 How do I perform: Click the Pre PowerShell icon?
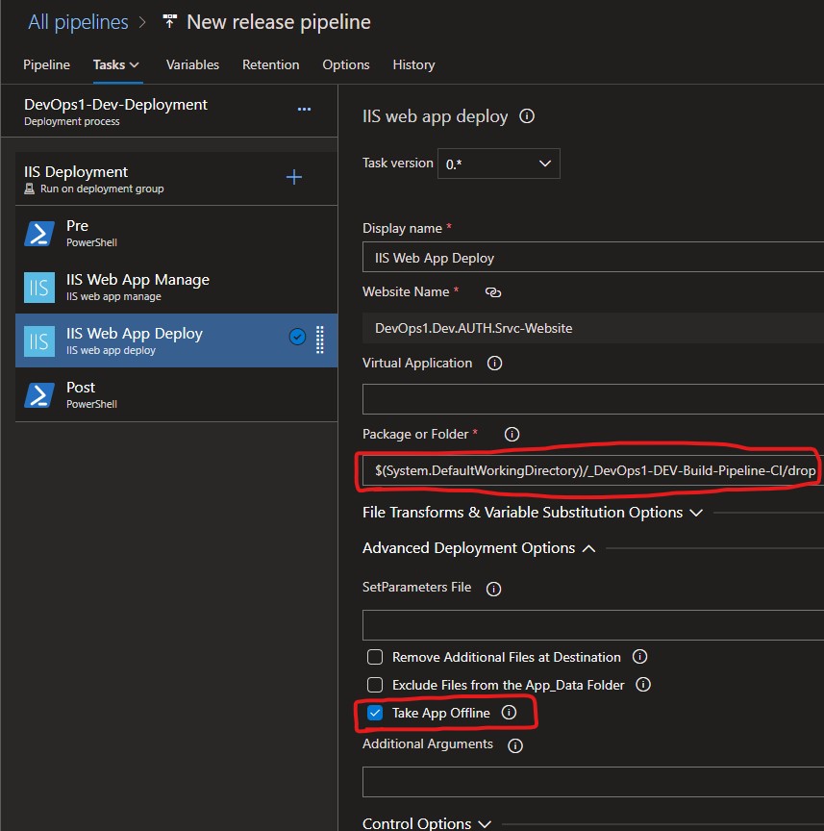click(39, 234)
